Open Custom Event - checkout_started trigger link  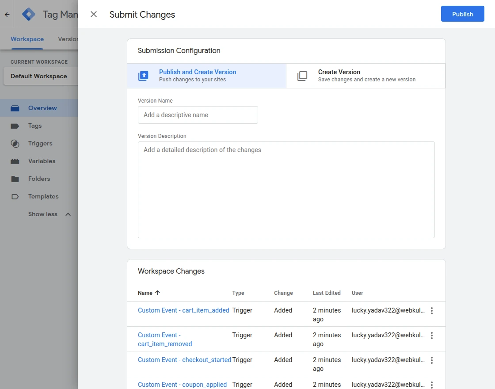[x=184, y=360]
